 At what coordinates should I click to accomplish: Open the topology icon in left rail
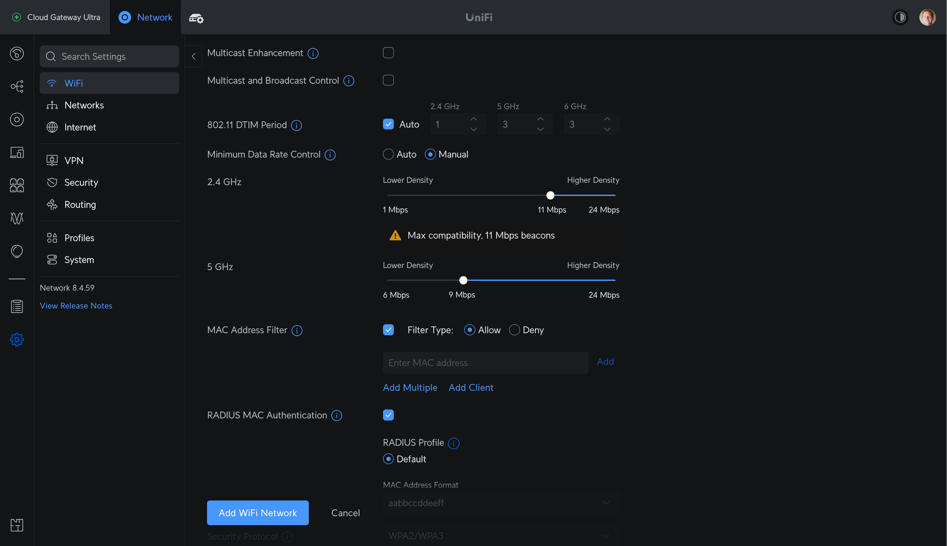[x=17, y=86]
